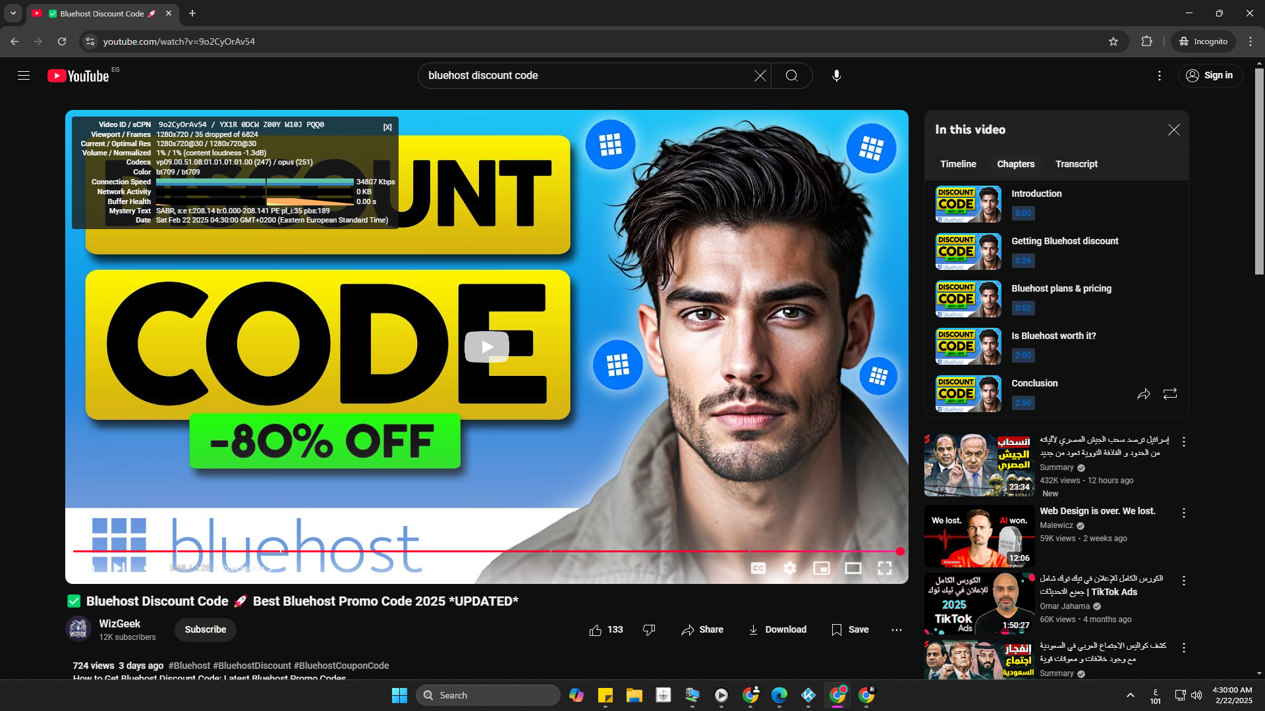Switch to Timeline tab

pos(958,164)
